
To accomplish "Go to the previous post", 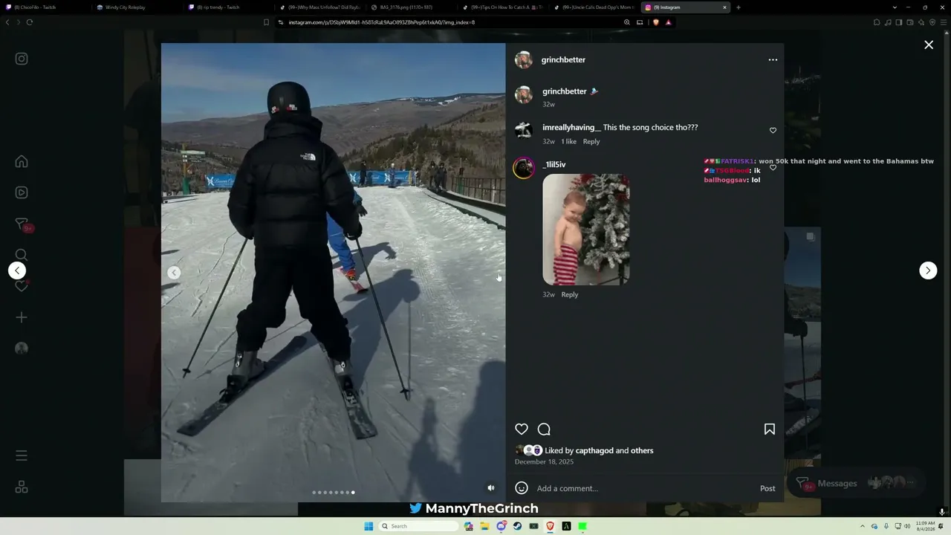I will (17, 270).
